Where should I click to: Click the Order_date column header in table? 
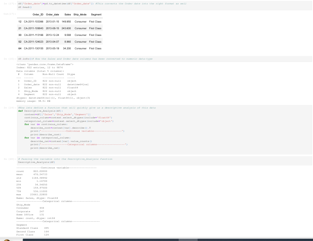coord(53,15)
